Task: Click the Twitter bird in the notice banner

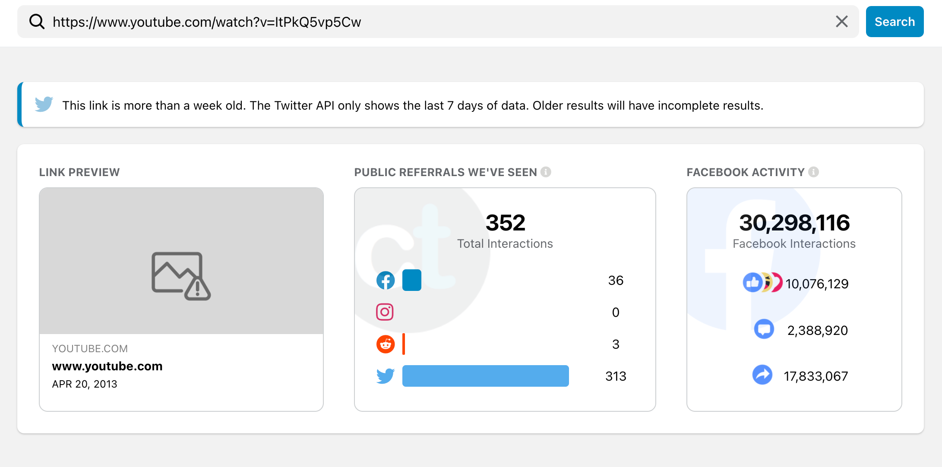Action: point(44,104)
